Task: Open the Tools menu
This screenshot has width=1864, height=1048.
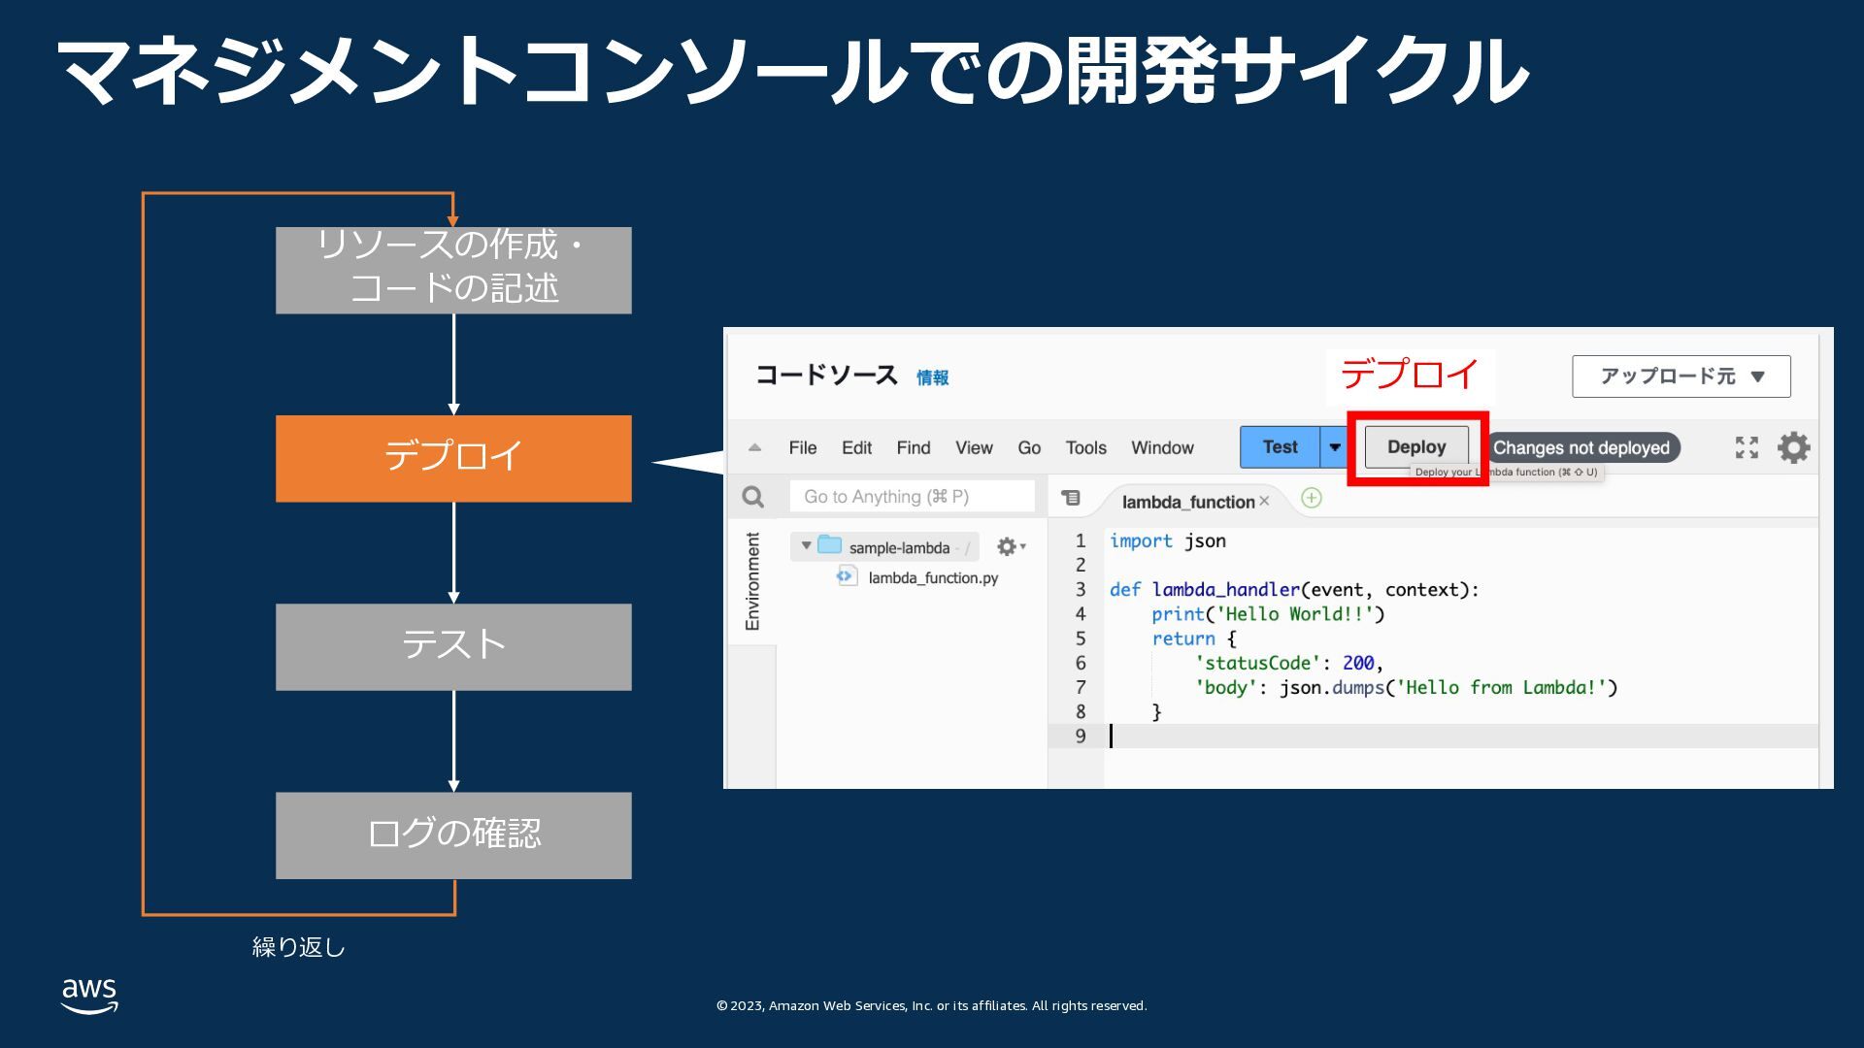Action: (1085, 447)
